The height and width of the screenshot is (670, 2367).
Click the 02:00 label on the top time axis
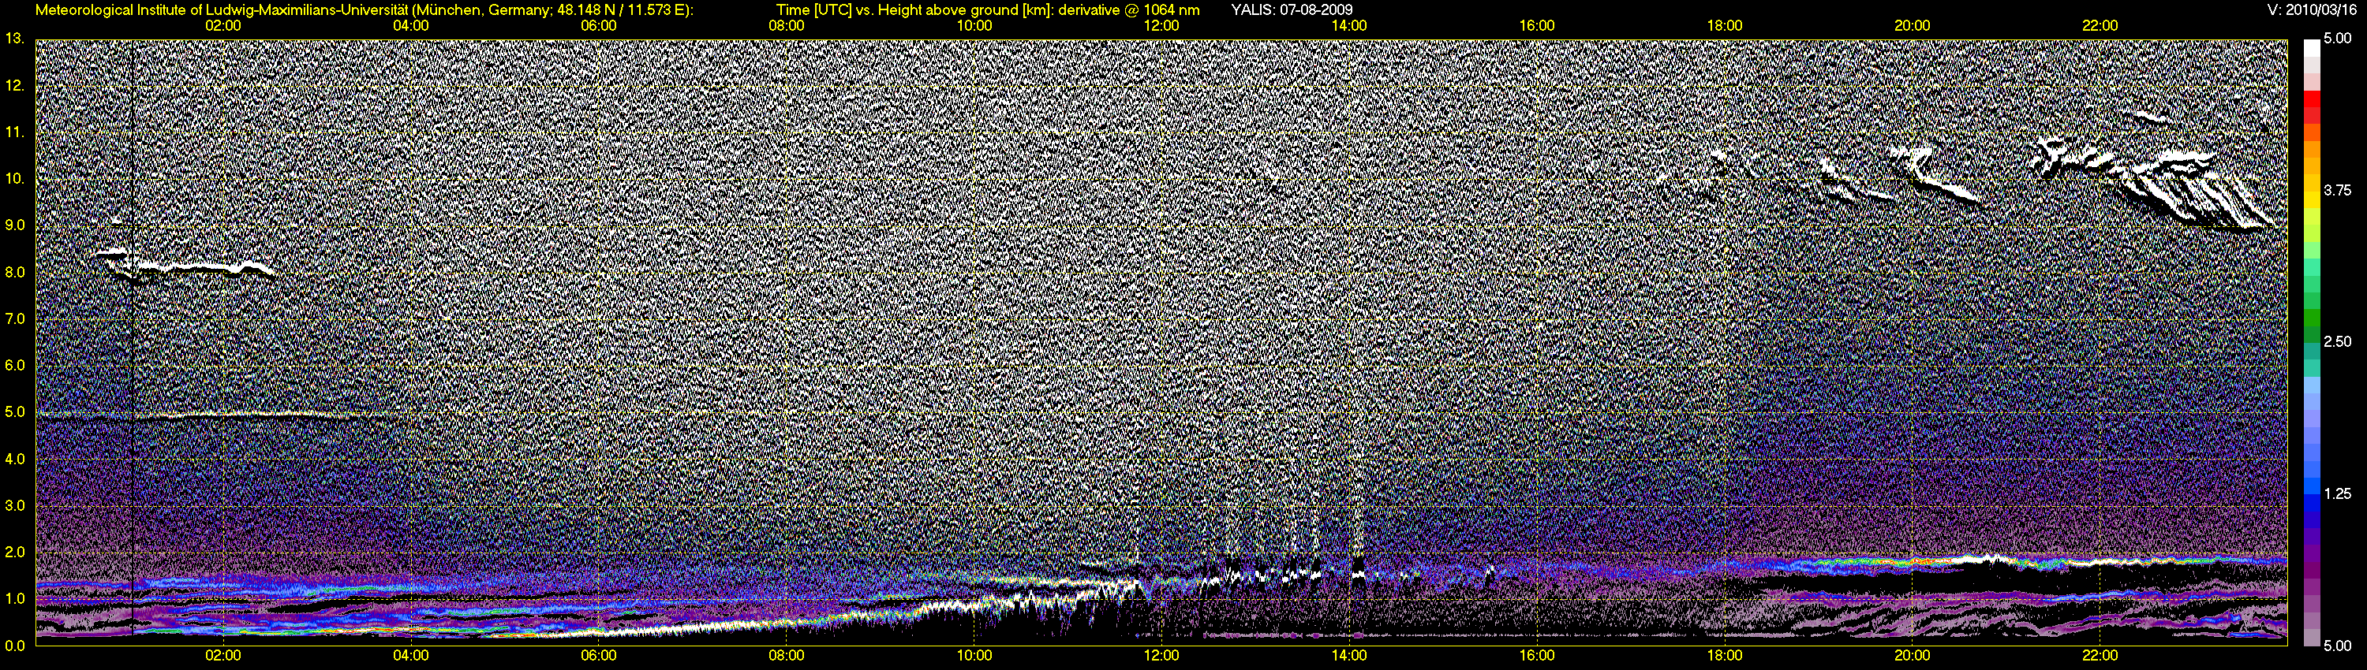[223, 26]
